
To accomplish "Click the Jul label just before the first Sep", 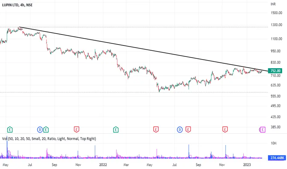I will (30, 165).
